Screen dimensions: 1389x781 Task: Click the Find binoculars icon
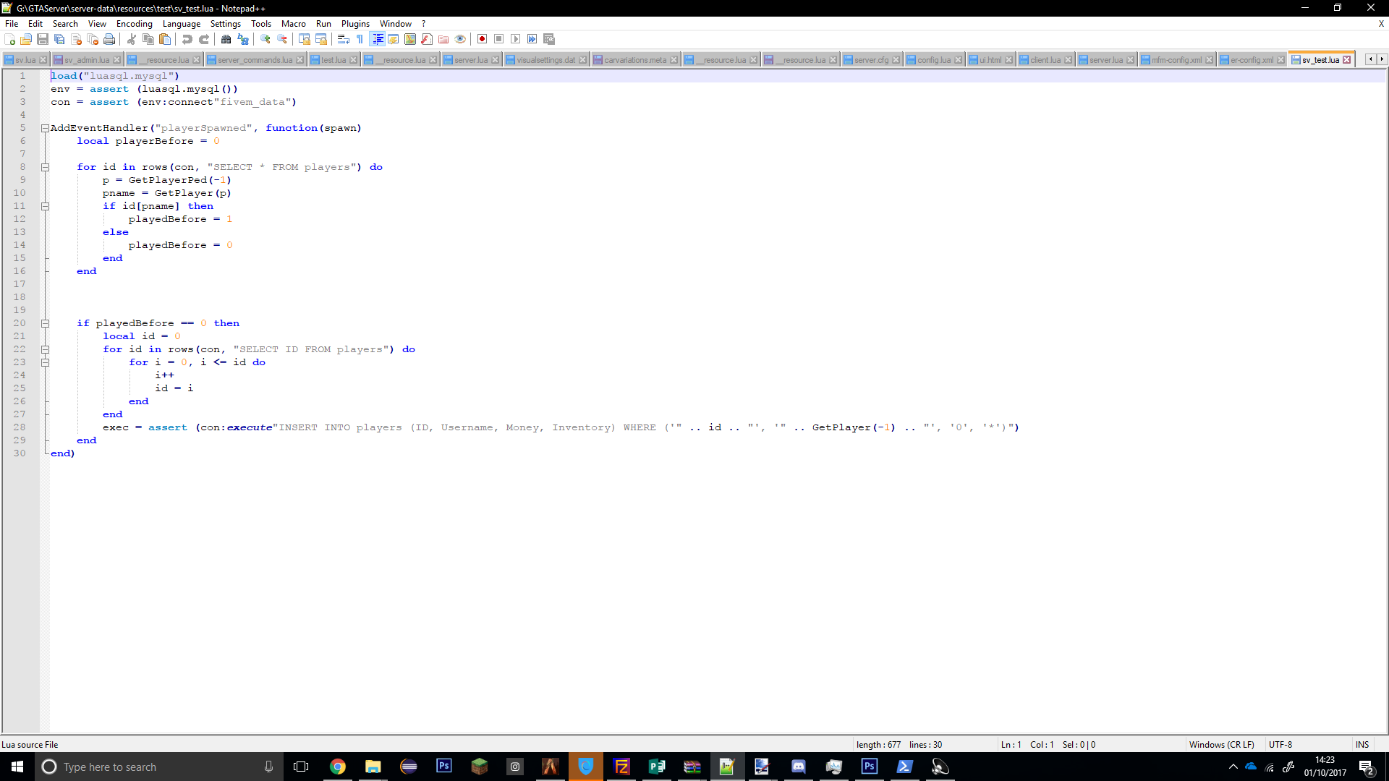pos(226,39)
